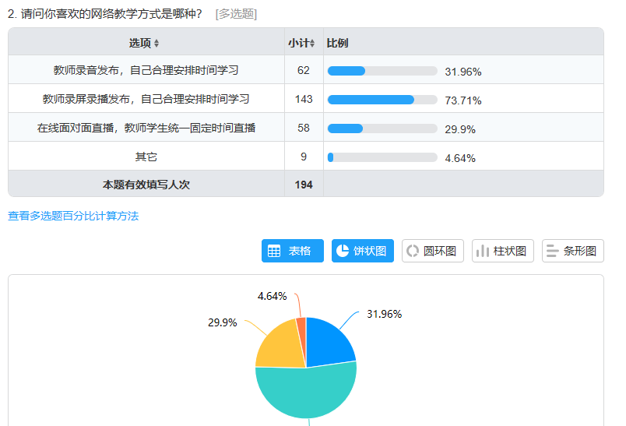Select row 在线面对面直播，教师学生统一固定时间直播
626x426 pixels.
click(x=306, y=128)
